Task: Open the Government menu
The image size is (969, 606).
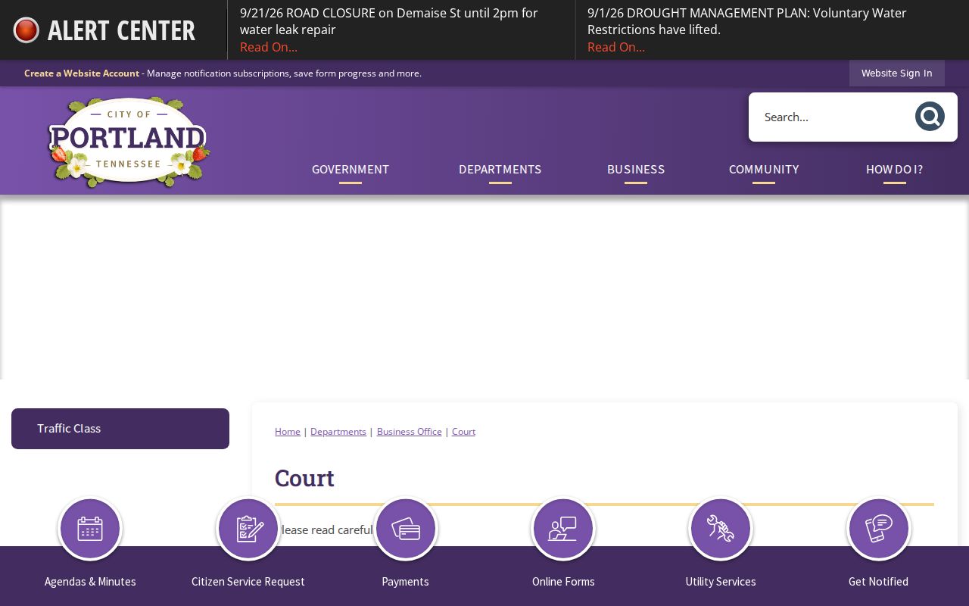Action: tap(351, 170)
